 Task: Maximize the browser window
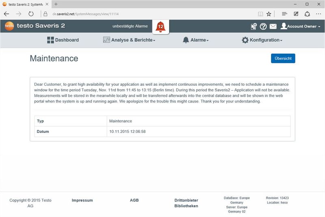click(x=307, y=4)
